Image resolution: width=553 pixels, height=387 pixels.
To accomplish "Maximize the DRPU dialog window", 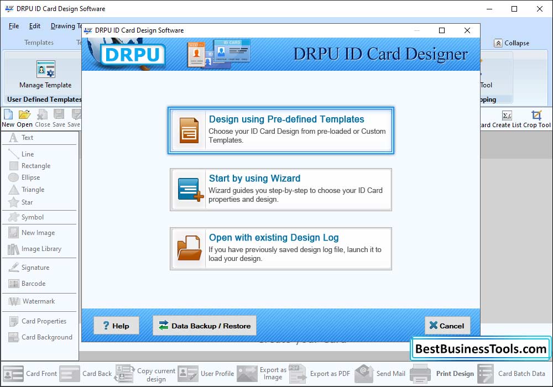I will 441,30.
